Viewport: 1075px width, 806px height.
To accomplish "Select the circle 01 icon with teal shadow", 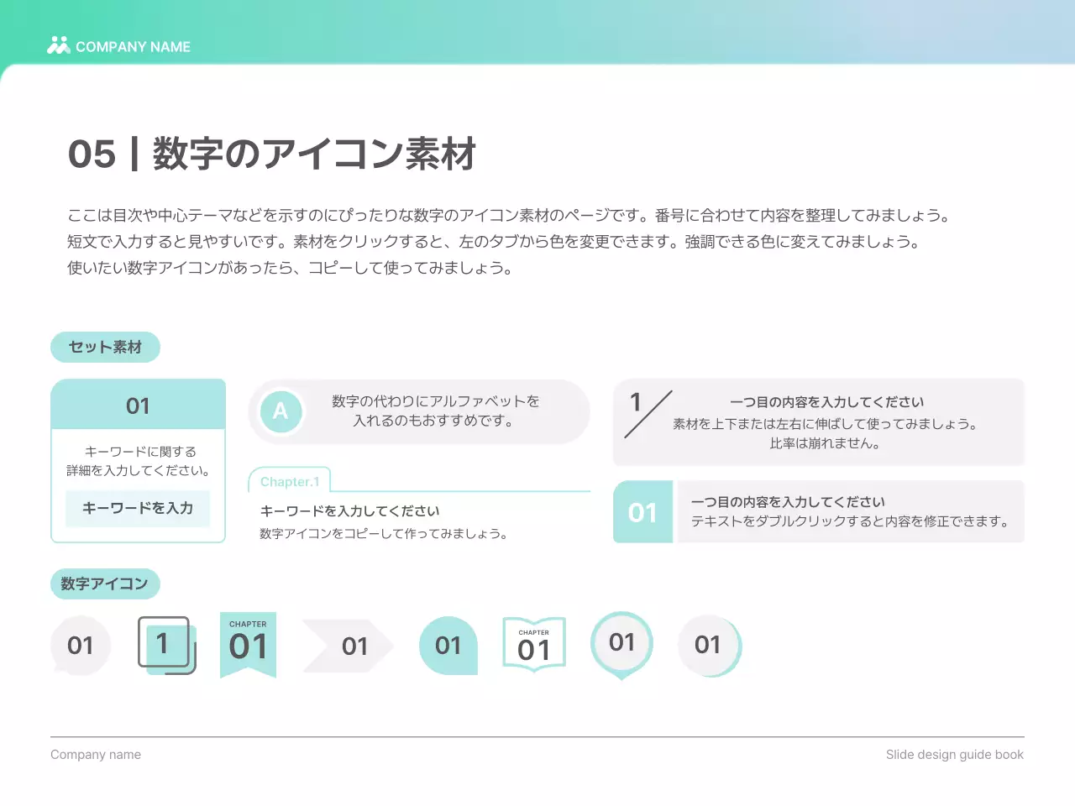I will click(x=708, y=645).
